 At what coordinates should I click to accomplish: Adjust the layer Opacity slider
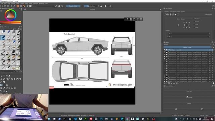(187, 47)
